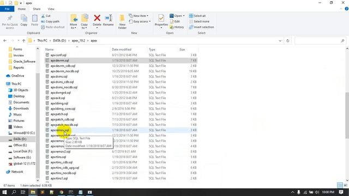Open Oracle_Software folder in navigation pane

[x=24, y=62]
